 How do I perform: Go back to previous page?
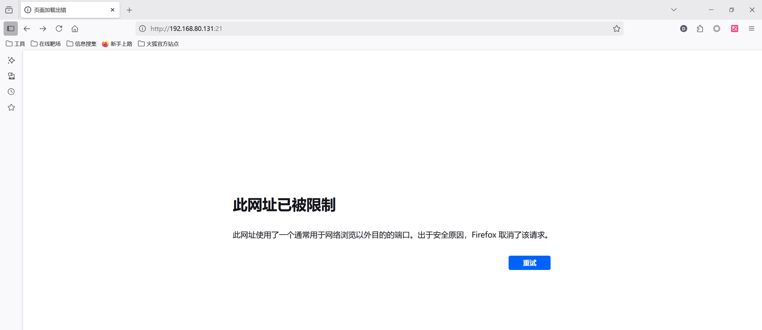click(x=27, y=29)
